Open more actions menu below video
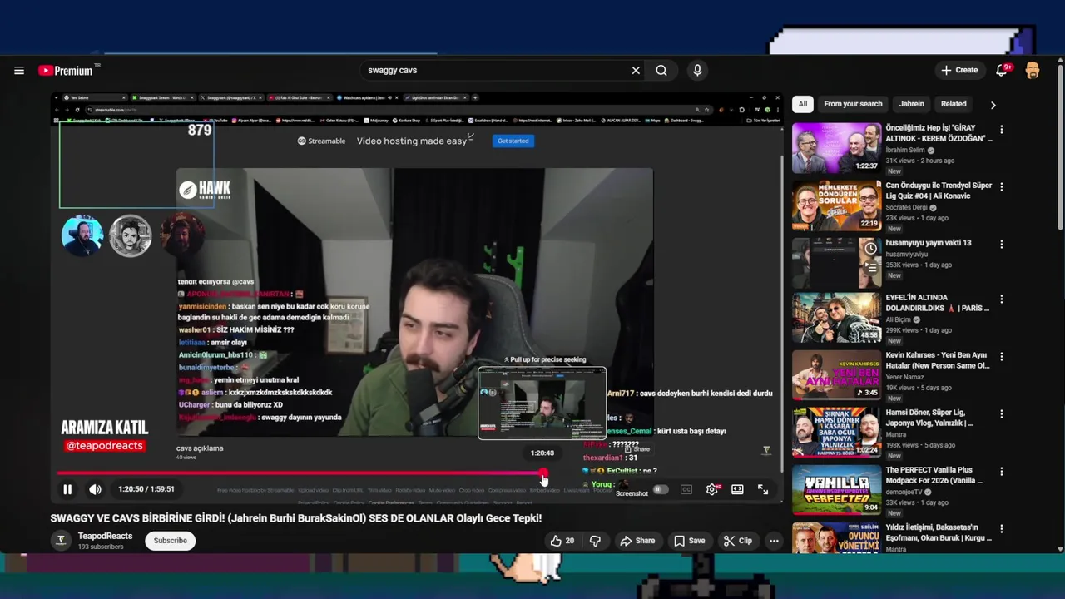Screen dimensions: 1065x599 pyautogui.click(x=774, y=541)
